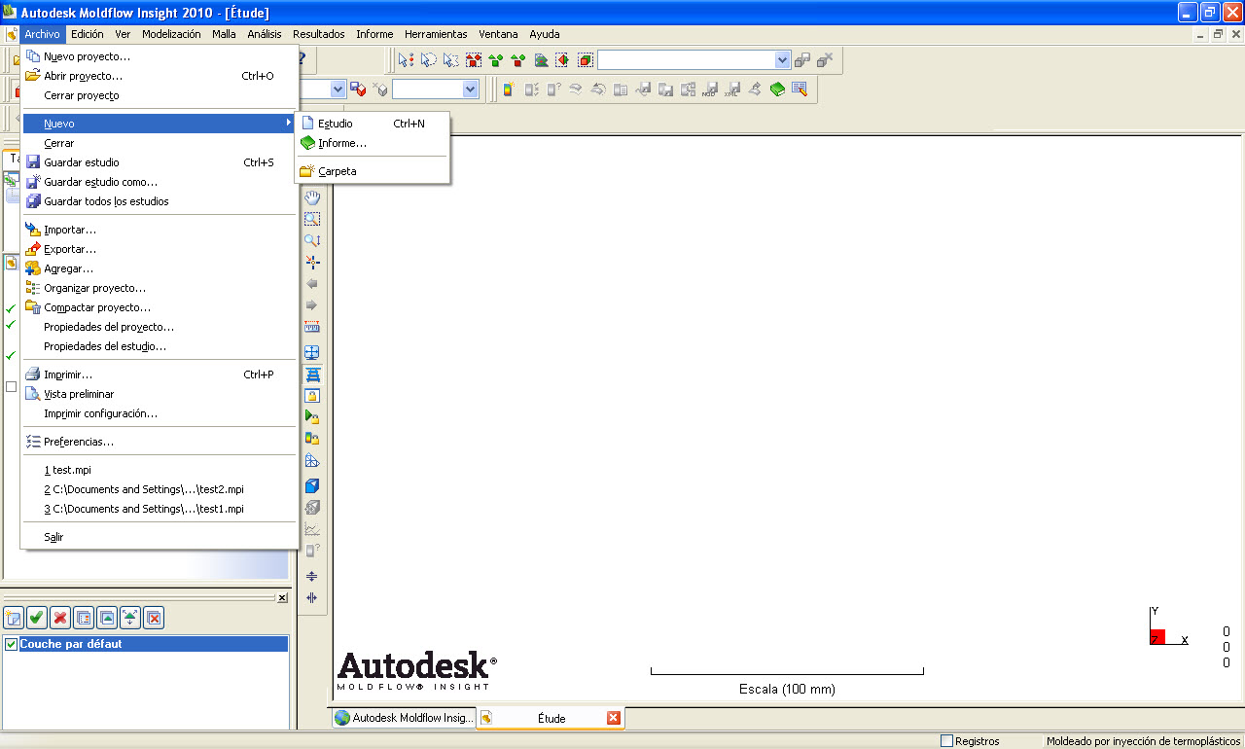Screen dimensions: 1245x749
Task: Choose Carpeta in the Nuevo submenu
Action: (x=373, y=171)
